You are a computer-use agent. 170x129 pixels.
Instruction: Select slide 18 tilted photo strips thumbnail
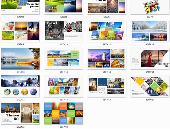tap(63, 86)
